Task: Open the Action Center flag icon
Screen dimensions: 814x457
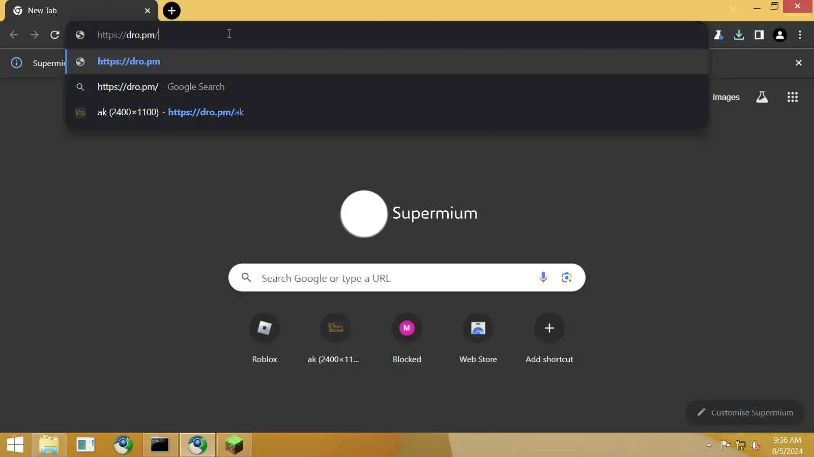Action: click(725, 445)
